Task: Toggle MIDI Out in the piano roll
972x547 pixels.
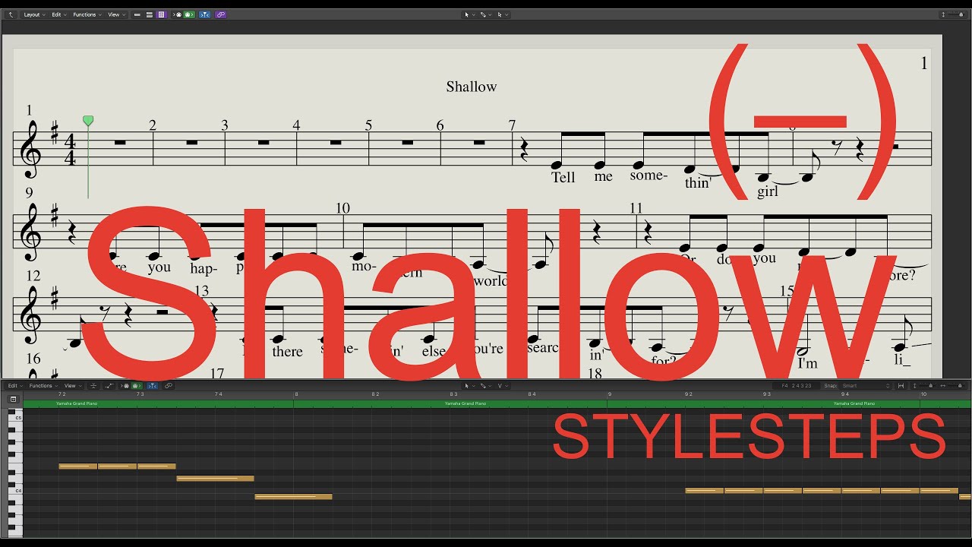Action: pos(136,386)
